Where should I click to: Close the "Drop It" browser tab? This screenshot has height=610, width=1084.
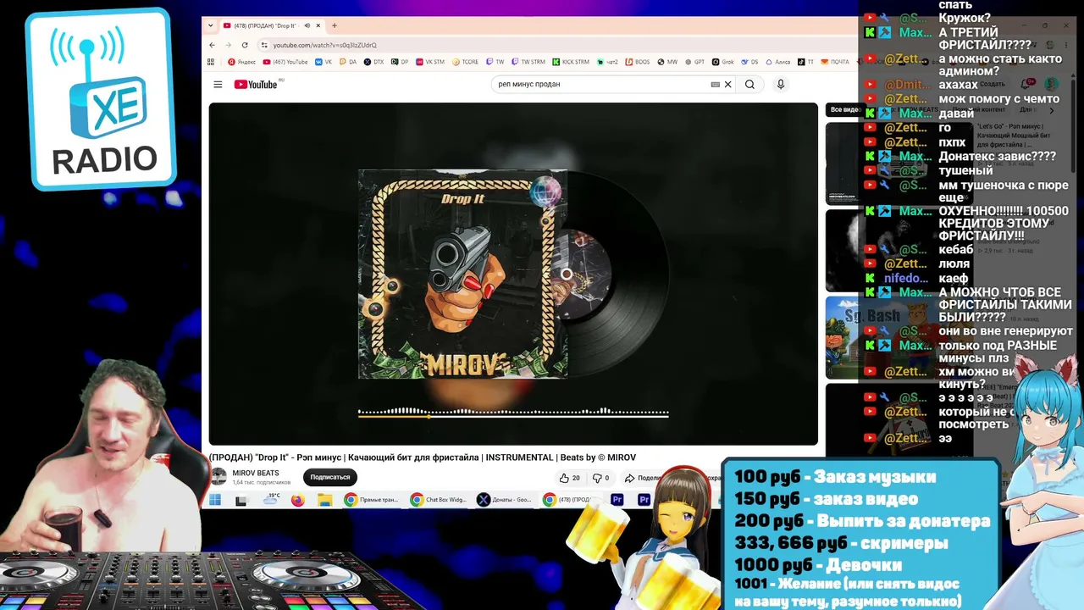[x=318, y=25]
